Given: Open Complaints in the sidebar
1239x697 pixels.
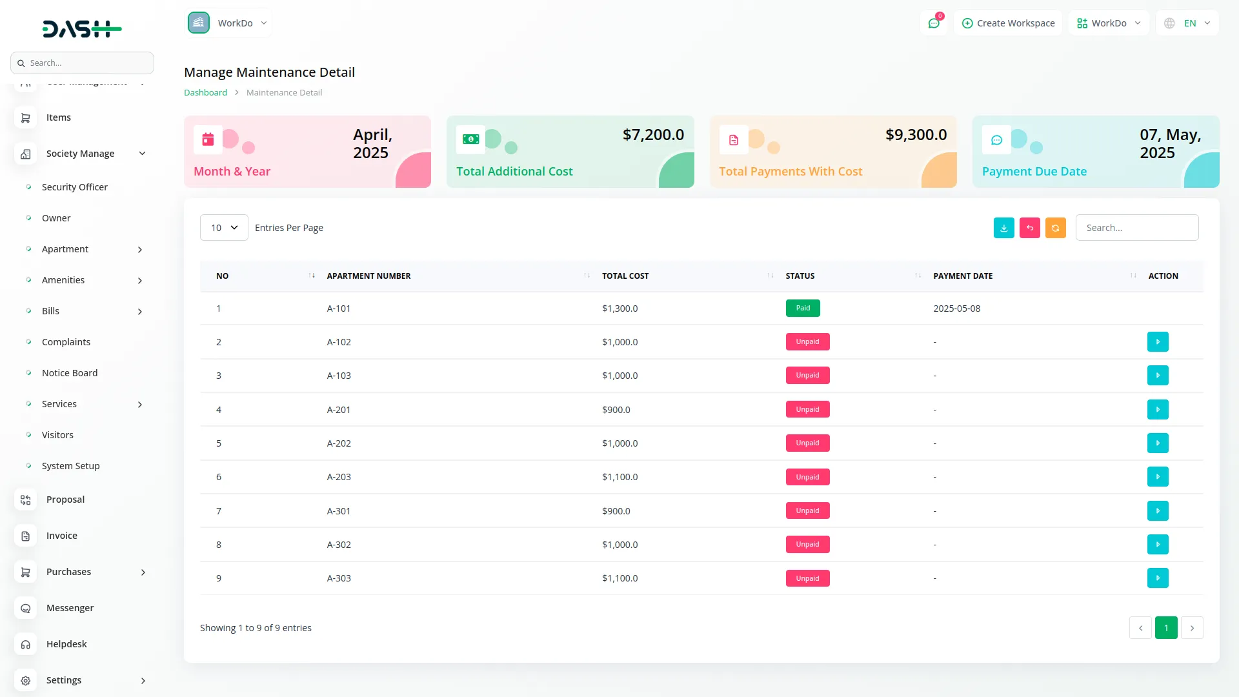Looking at the screenshot, I should coord(66,342).
